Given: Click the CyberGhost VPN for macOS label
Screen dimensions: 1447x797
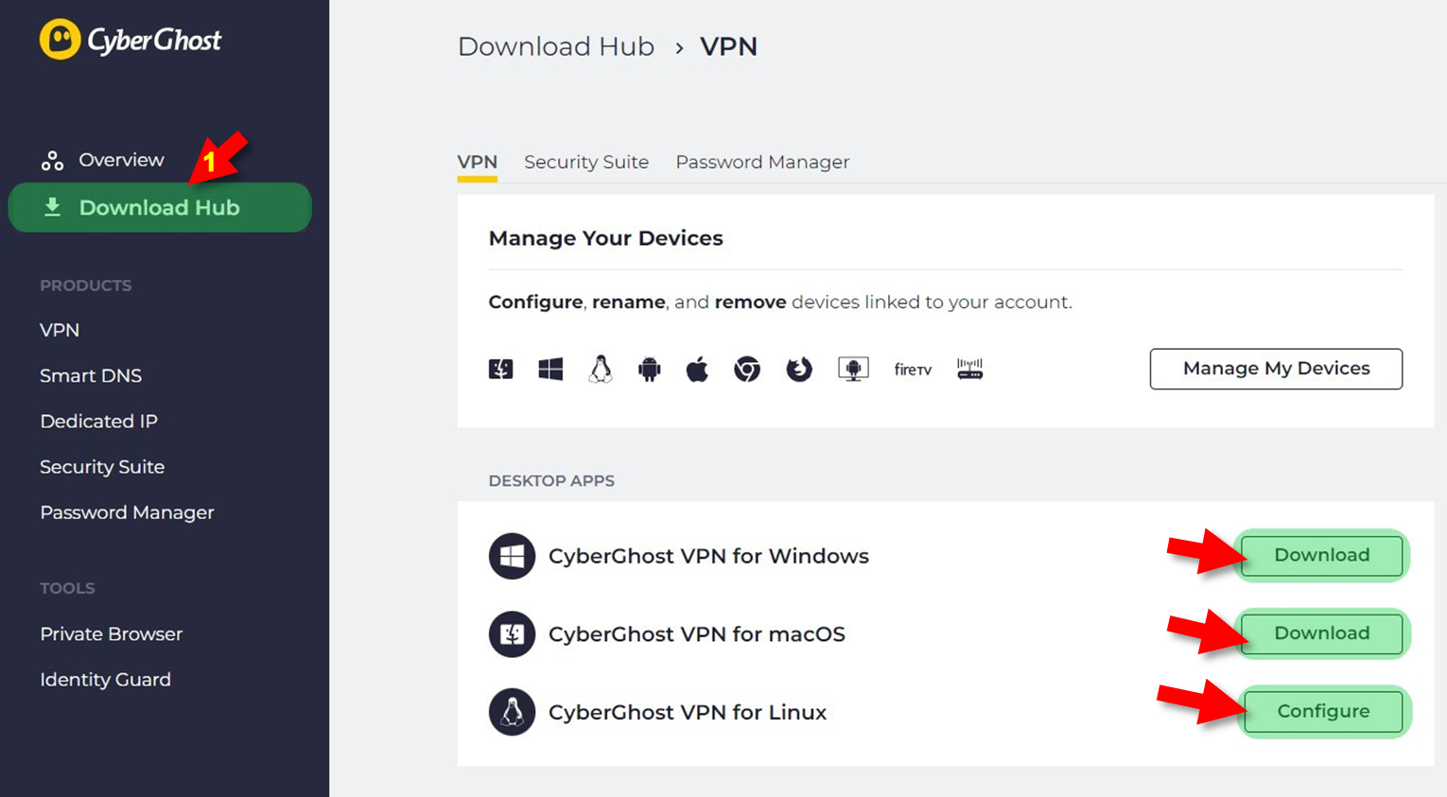Looking at the screenshot, I should 697,634.
